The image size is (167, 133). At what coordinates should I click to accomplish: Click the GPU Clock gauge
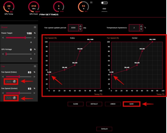[34, 7]
